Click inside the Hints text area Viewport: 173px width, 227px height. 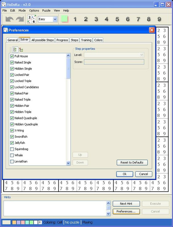tap(55, 208)
